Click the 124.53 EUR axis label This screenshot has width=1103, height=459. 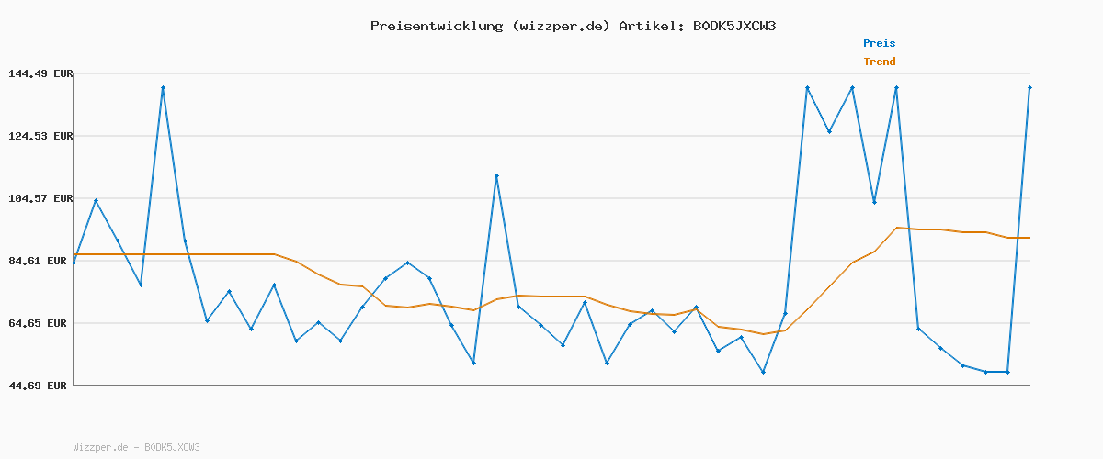pos(40,136)
